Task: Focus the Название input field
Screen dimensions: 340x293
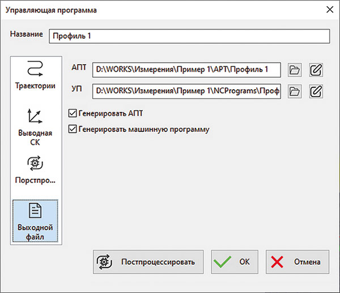Action: (x=189, y=36)
